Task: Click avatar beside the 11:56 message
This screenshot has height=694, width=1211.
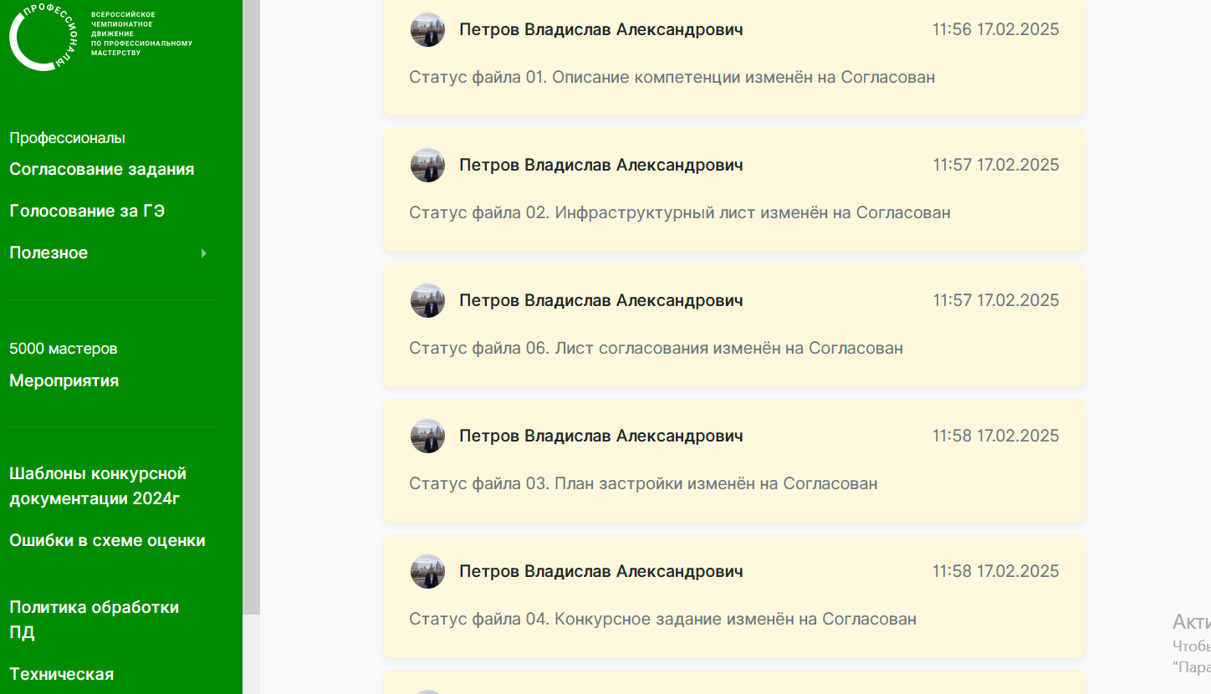Action: pos(427,29)
